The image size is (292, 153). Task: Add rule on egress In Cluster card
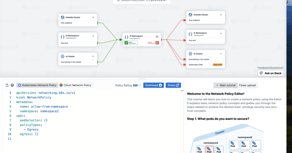point(221,54)
